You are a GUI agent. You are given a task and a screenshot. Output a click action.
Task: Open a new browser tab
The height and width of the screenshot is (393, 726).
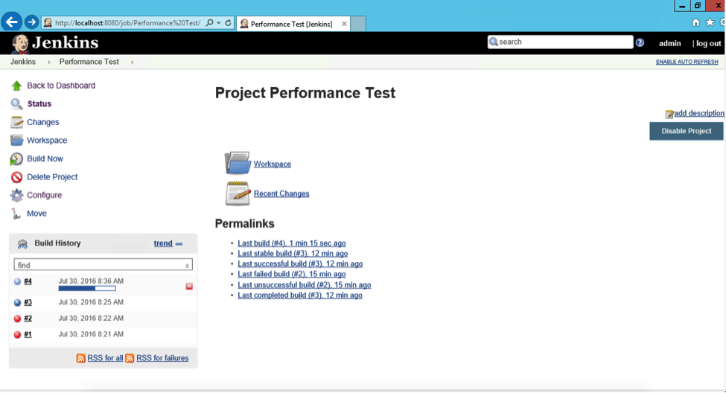pyautogui.click(x=358, y=24)
